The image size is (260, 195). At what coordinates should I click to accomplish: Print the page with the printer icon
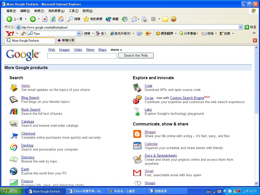click(144, 19)
